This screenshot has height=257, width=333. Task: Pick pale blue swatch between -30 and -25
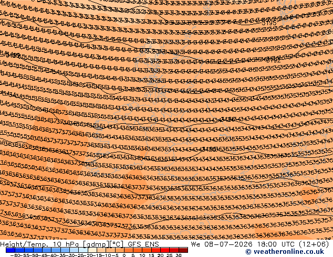point(74,250)
